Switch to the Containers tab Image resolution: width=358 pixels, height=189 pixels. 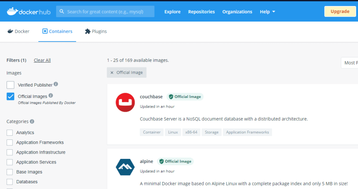[57, 31]
